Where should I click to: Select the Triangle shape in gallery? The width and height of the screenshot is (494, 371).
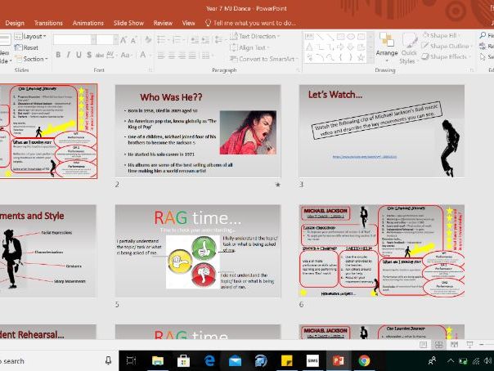[309, 47]
